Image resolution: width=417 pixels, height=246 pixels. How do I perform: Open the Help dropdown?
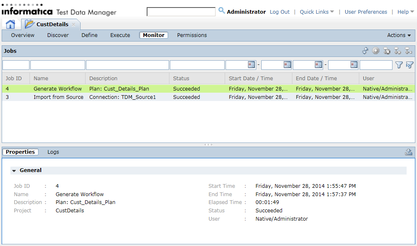pyautogui.click(x=405, y=12)
